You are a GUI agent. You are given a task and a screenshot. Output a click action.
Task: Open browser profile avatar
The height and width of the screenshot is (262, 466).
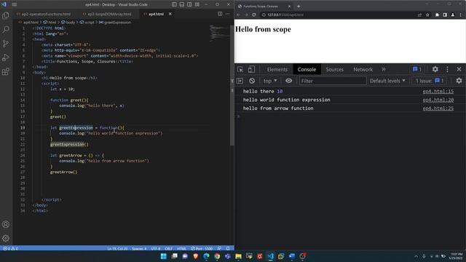(453, 15)
